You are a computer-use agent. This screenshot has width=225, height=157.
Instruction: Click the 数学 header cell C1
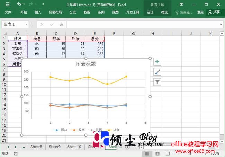56,38
